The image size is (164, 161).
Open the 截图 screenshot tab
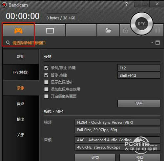(x=21, y=103)
